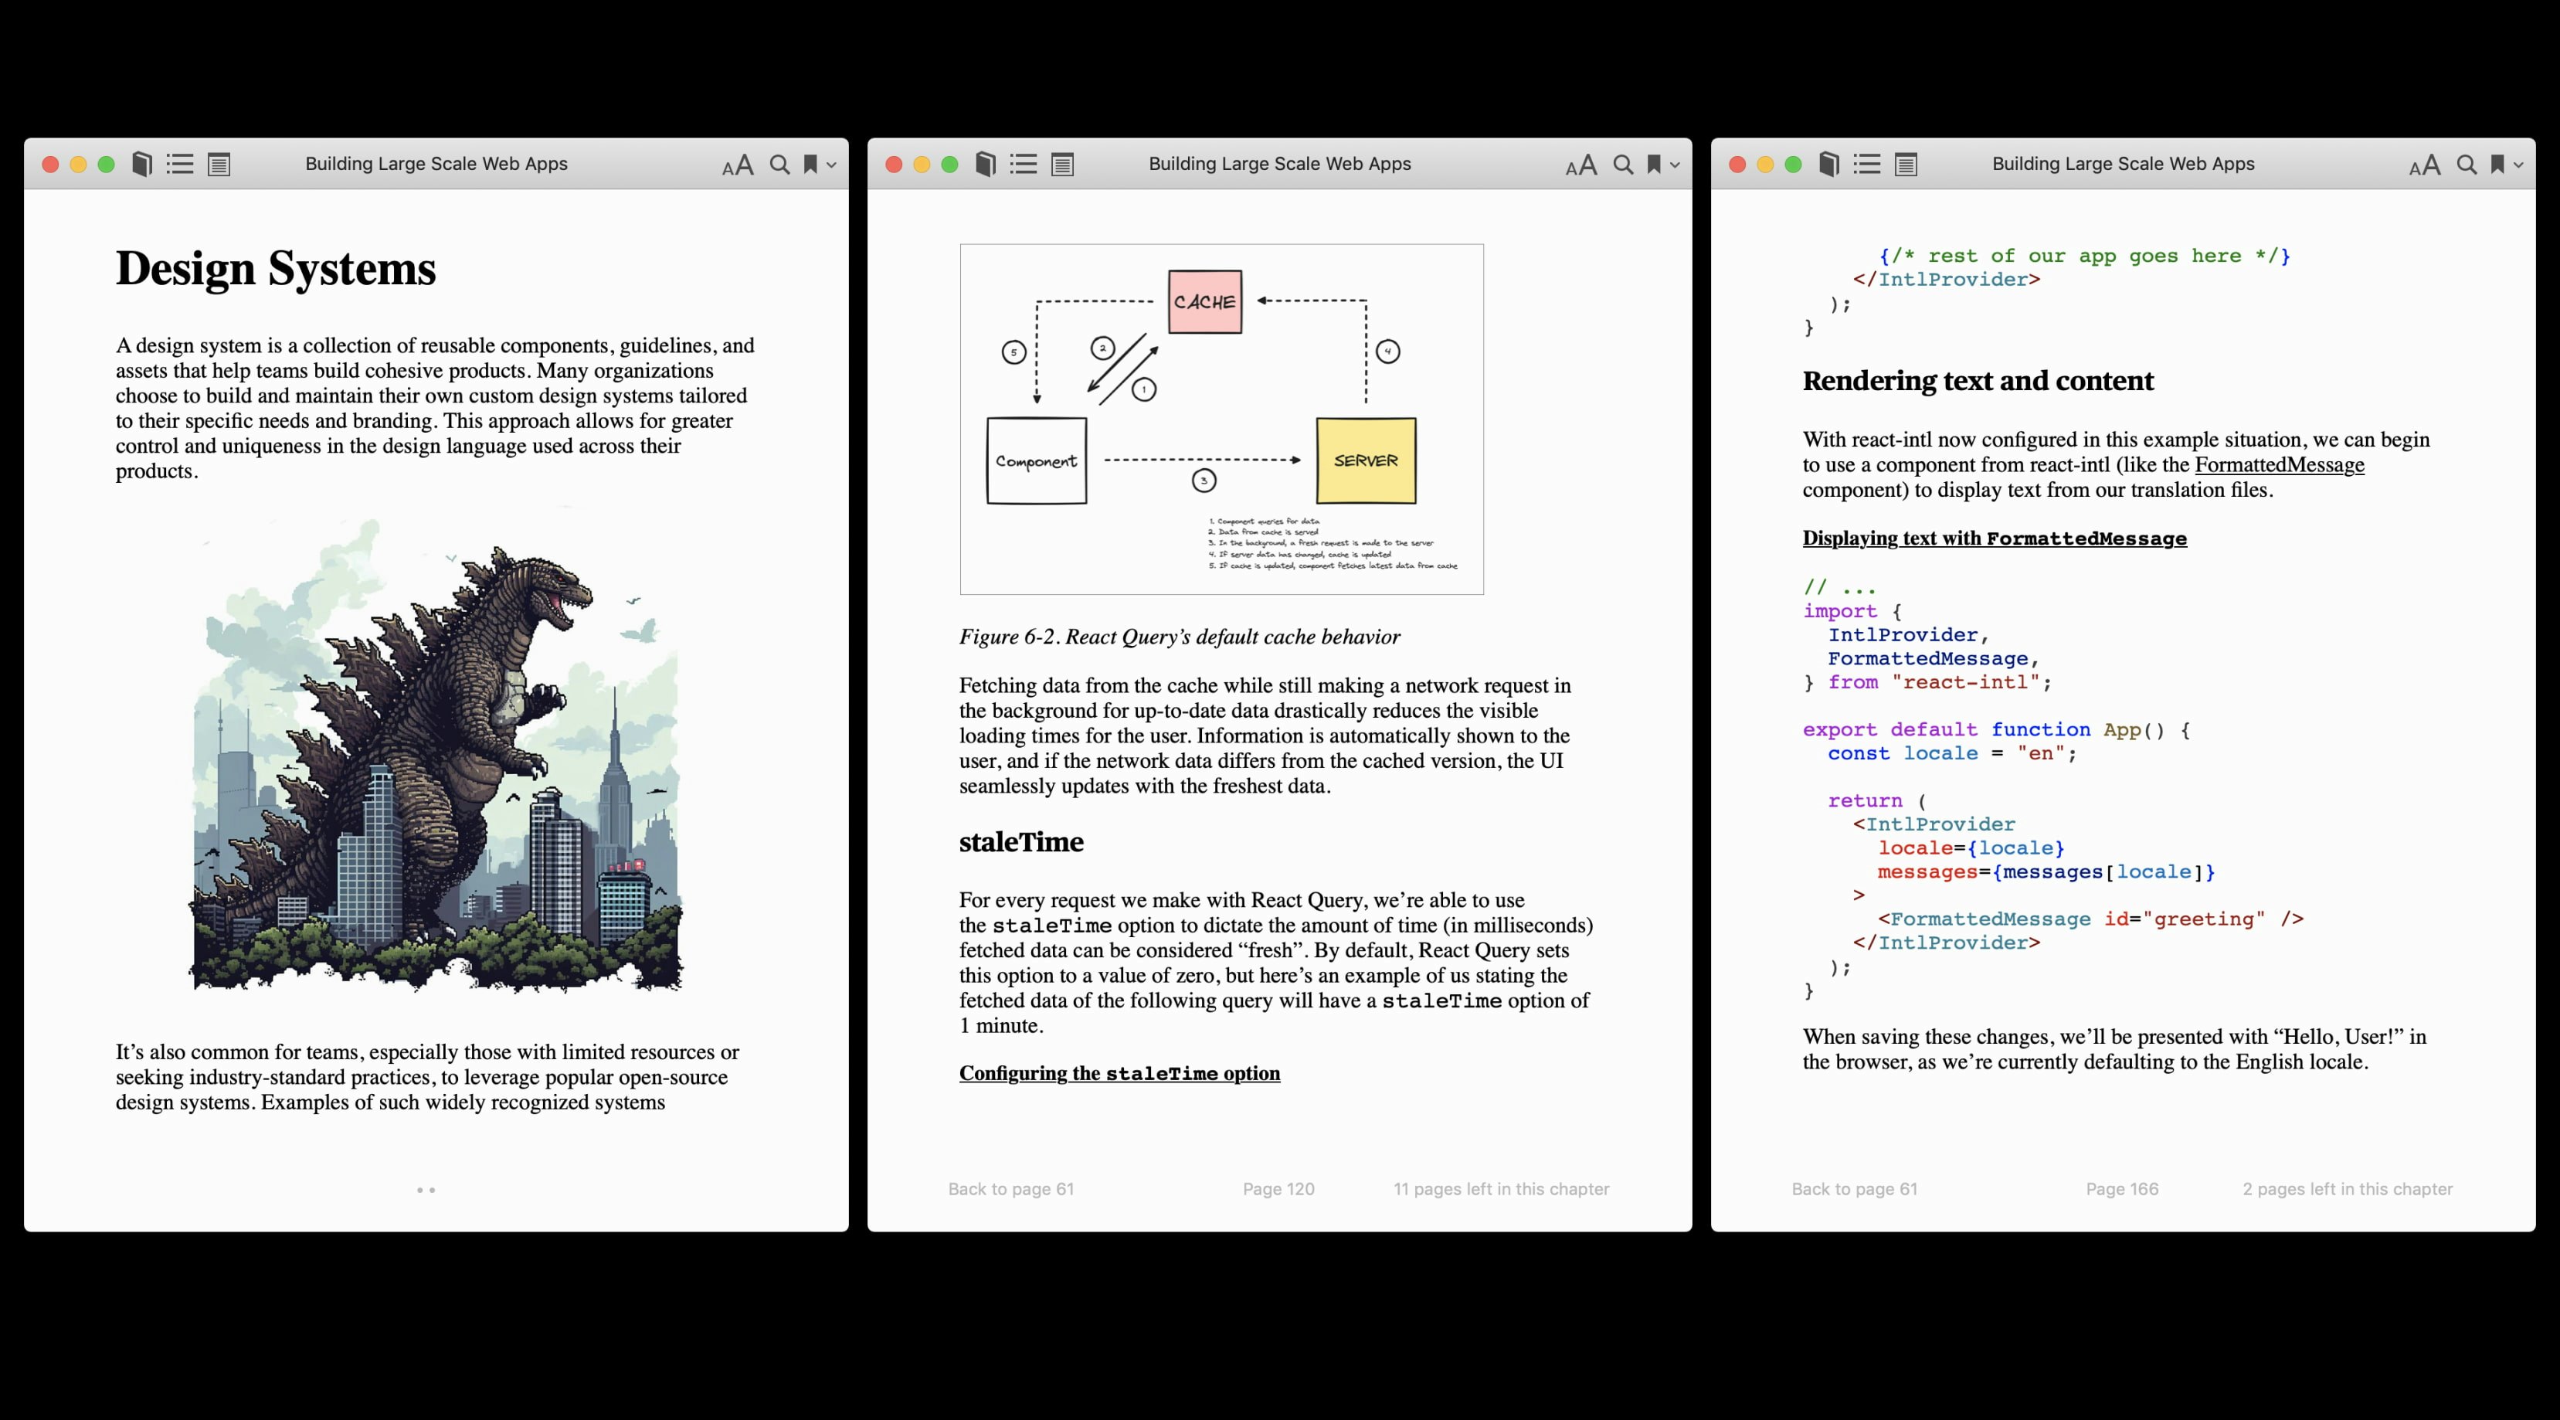
Task: Expand bookmark chevron in middle staleTime window
Action: point(1676,165)
